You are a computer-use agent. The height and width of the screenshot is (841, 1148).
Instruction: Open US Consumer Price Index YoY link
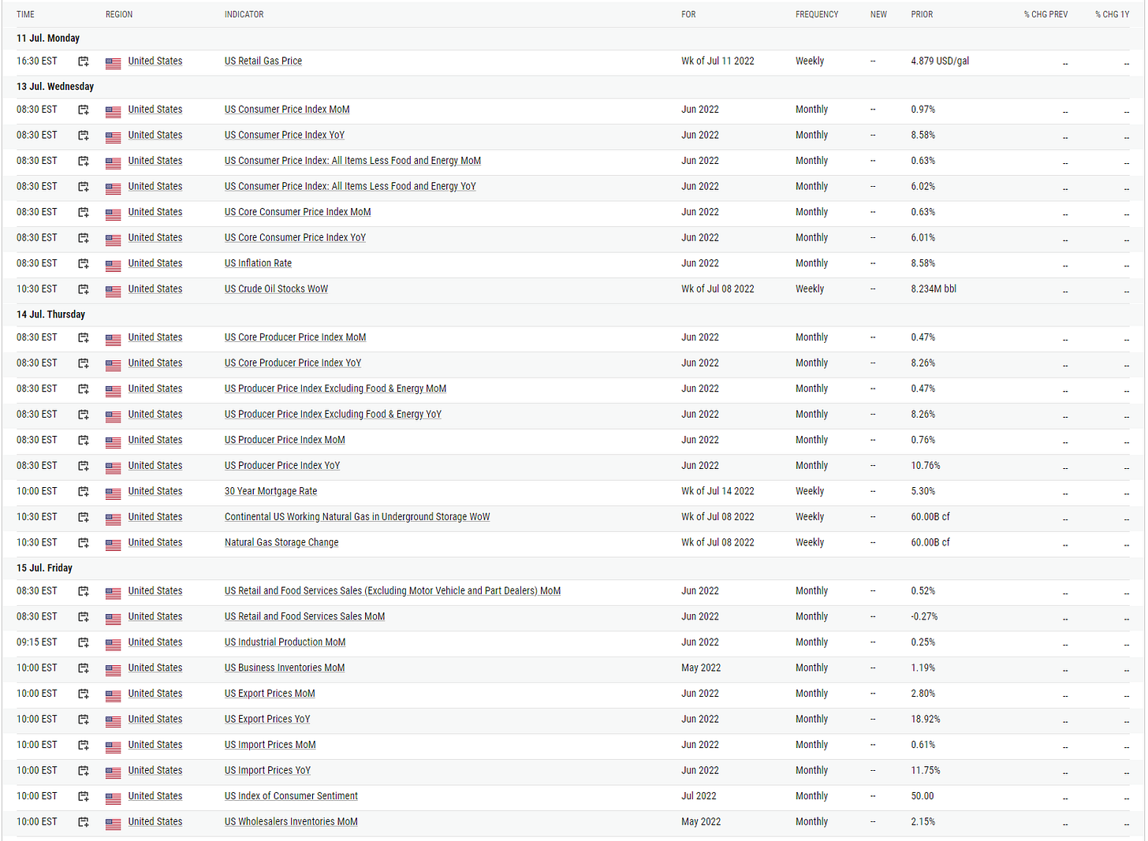[285, 135]
